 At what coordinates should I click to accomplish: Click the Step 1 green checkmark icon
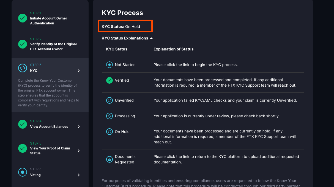(23, 18)
